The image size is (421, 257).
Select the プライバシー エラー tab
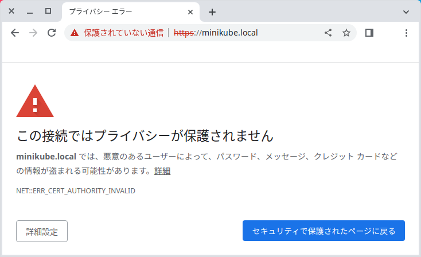click(131, 12)
